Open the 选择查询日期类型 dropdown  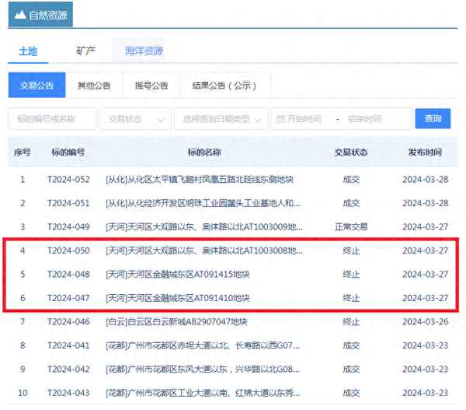[x=221, y=119]
